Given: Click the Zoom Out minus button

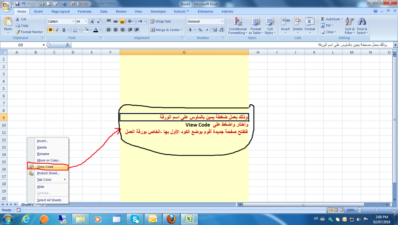Looking at the screenshot, I should click(359, 210).
